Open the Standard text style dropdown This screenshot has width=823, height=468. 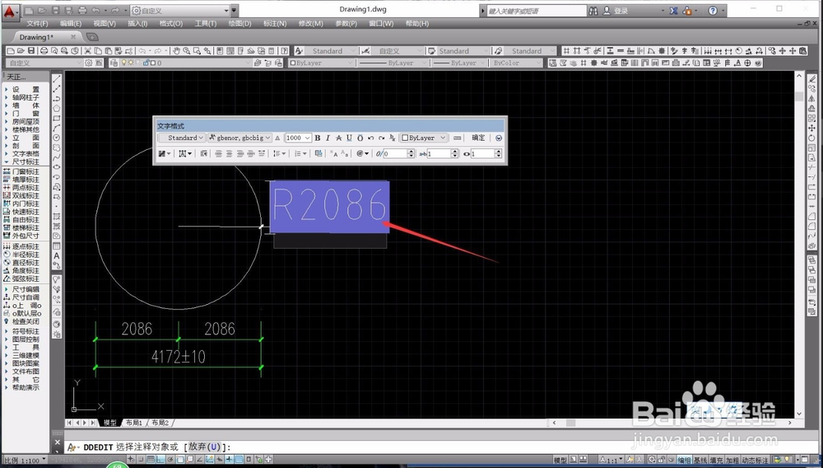(182, 138)
